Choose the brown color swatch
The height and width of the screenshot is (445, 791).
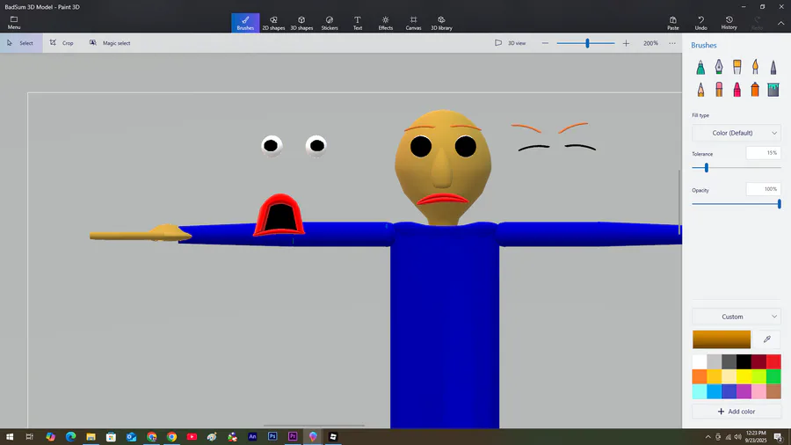coord(773,391)
